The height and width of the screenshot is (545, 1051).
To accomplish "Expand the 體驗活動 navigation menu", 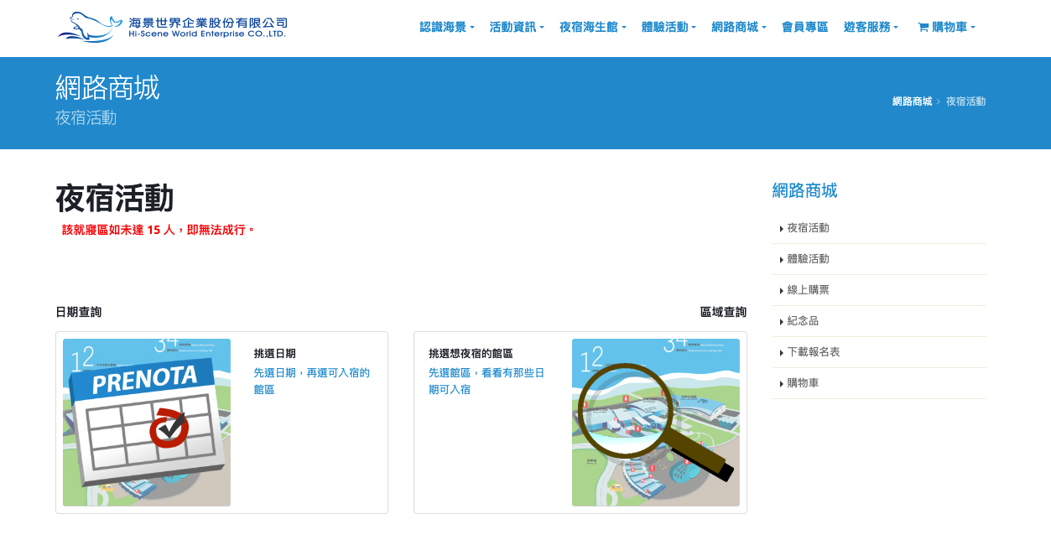I will click(668, 28).
